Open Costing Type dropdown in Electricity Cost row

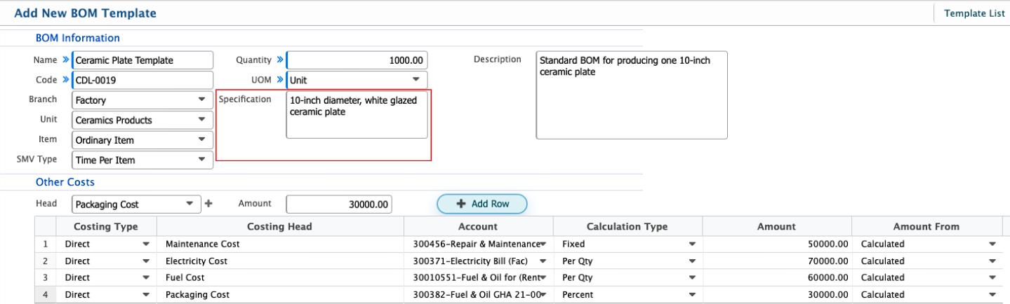[107, 261]
